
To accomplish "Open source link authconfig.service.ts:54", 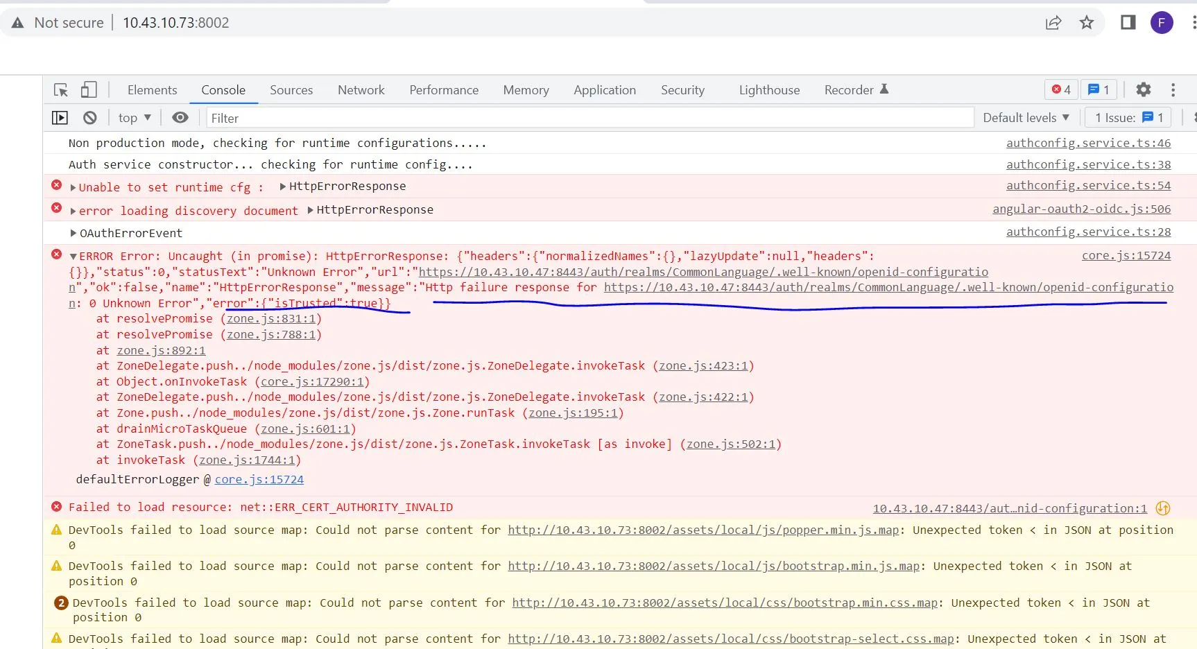I will click(x=1089, y=185).
